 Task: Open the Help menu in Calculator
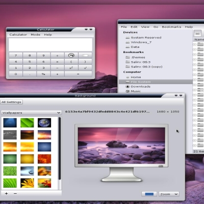pyautogui.click(x=48, y=35)
